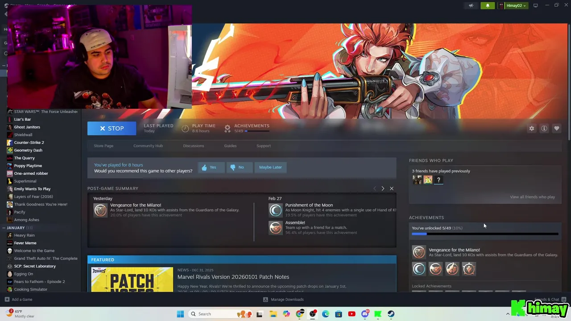Show game info icon
This screenshot has height=321, width=571.
(544, 128)
